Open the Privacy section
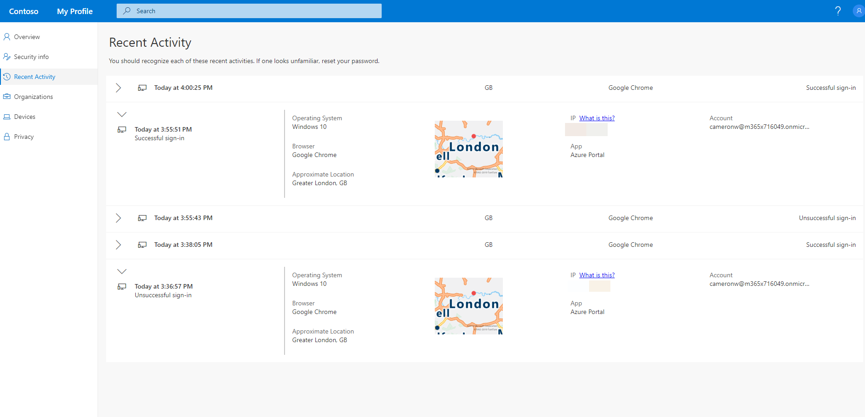 tap(49, 137)
